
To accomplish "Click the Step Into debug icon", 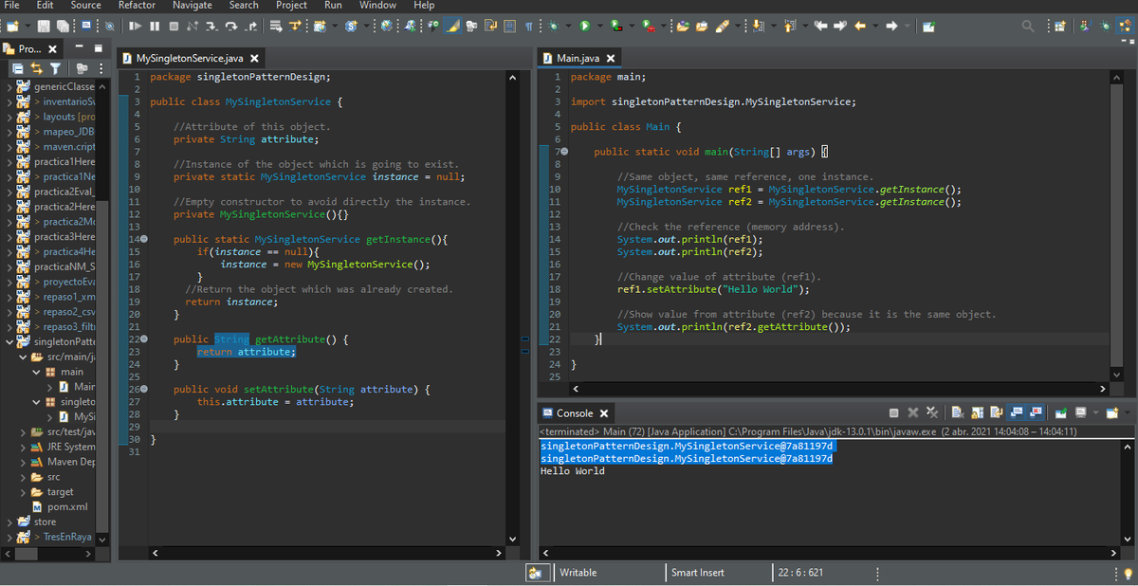I will 211,26.
